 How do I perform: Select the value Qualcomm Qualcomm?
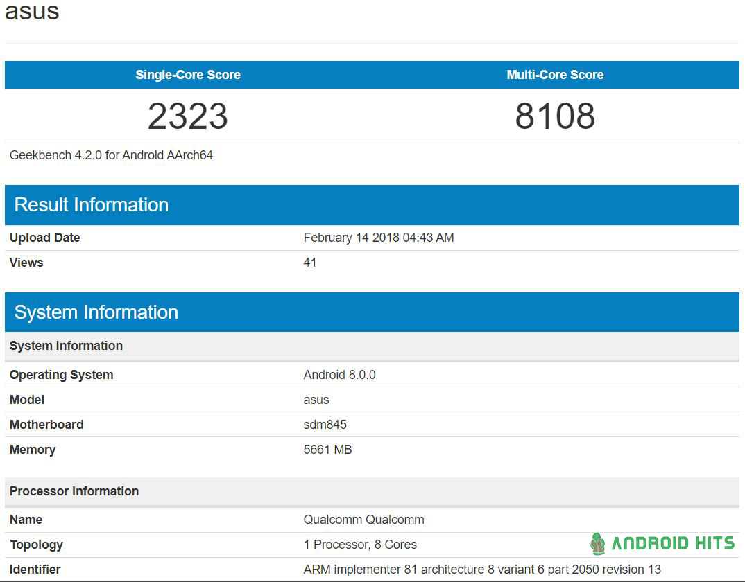coord(364,520)
